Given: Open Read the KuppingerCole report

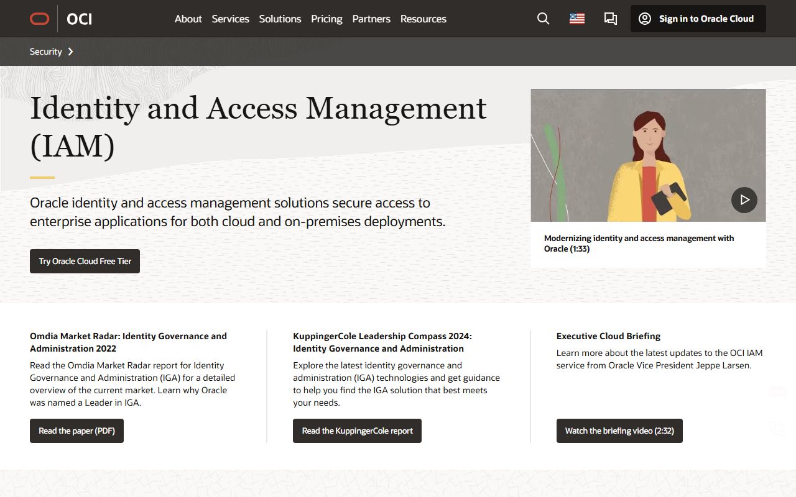Looking at the screenshot, I should tap(357, 431).
